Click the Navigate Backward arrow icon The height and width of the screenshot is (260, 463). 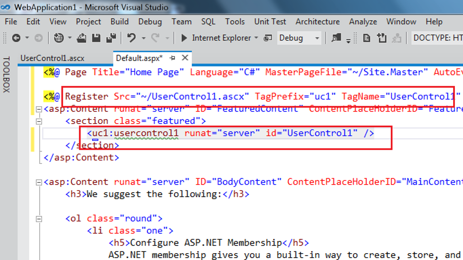[x=16, y=38]
